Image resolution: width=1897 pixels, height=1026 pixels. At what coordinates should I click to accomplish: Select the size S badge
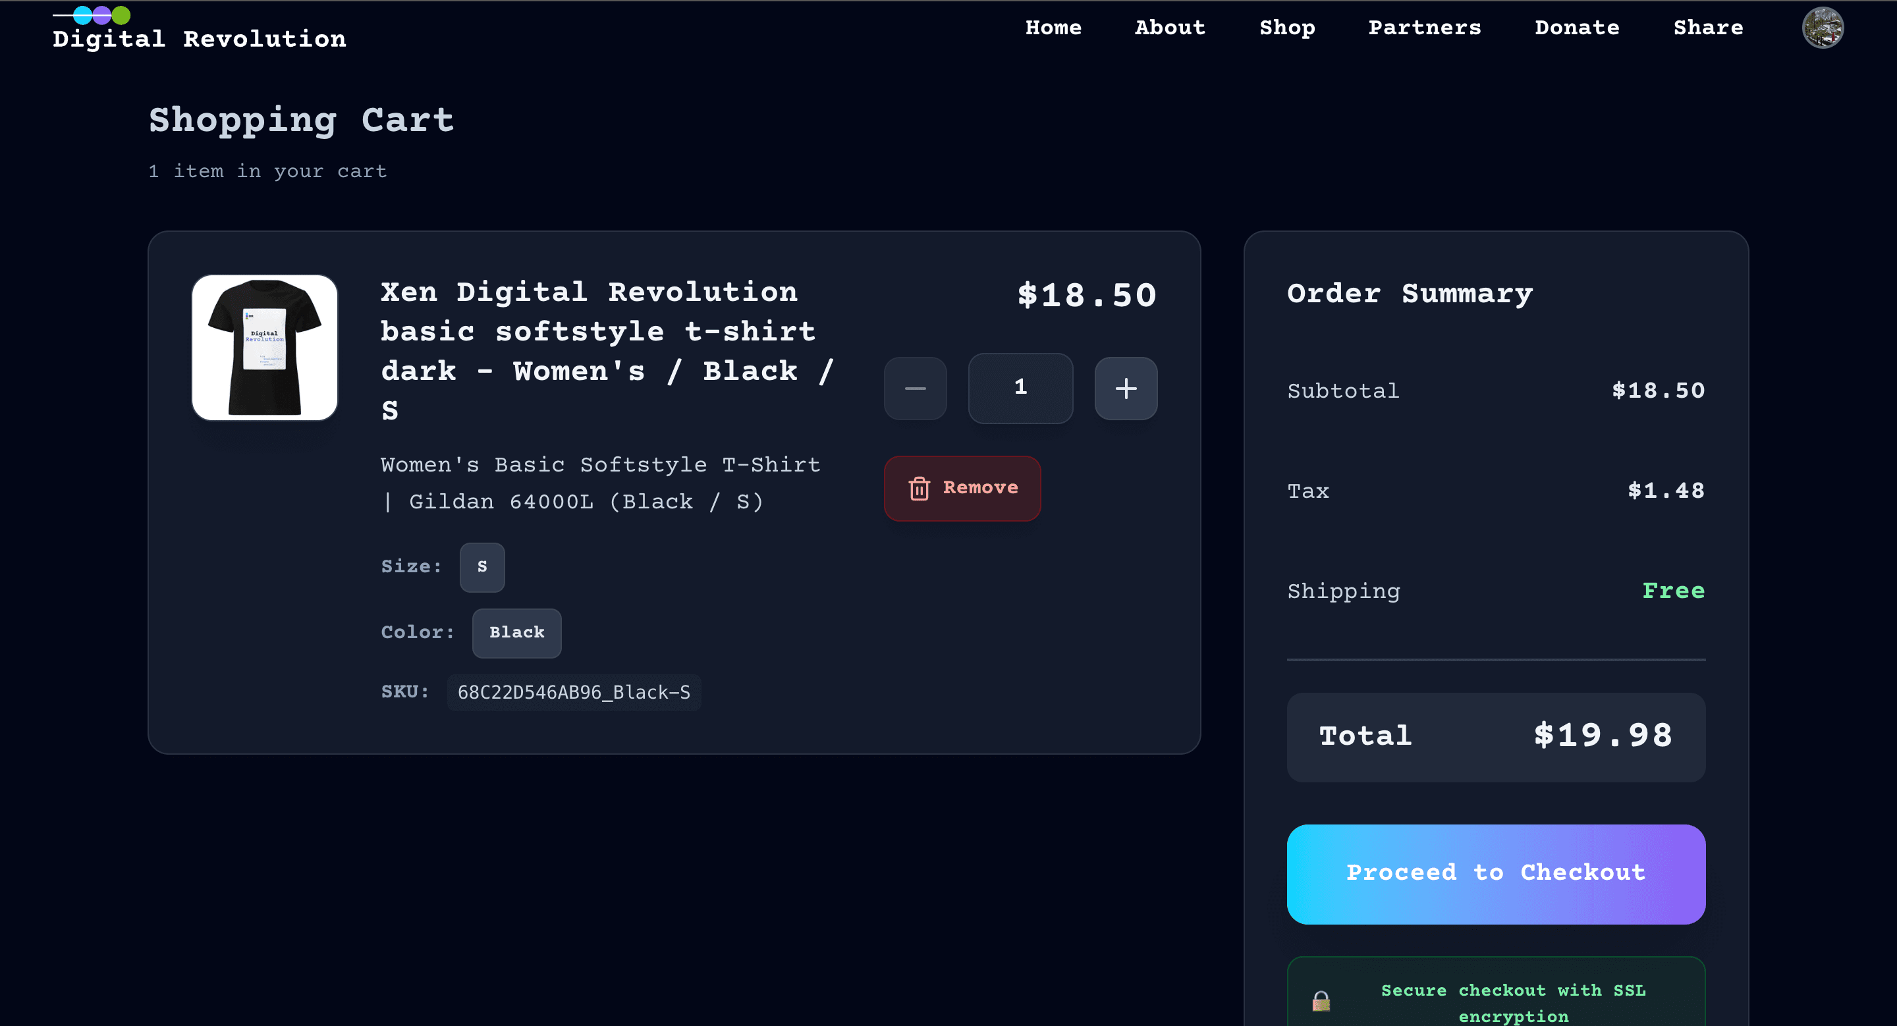pos(481,567)
